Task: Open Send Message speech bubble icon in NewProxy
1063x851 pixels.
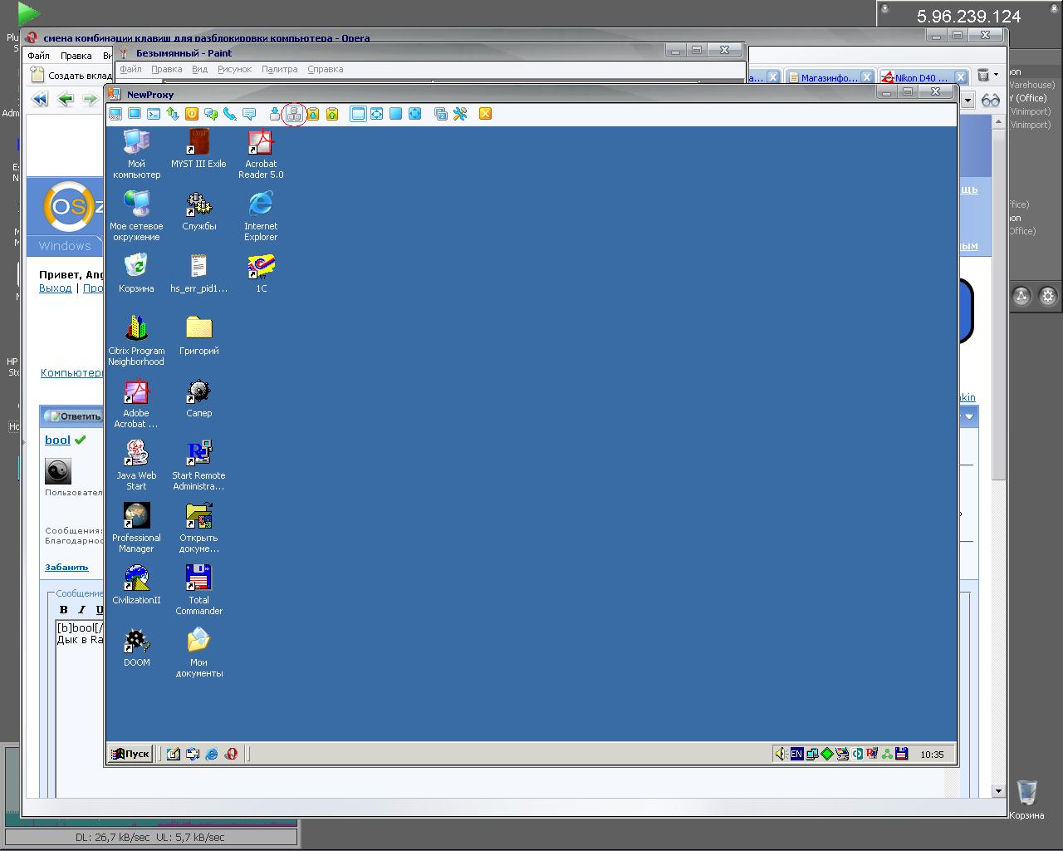Action: [249, 114]
